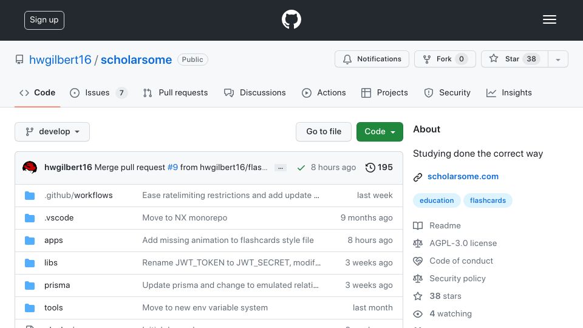
Task: Open the .github/workflows folder
Action: point(78,195)
